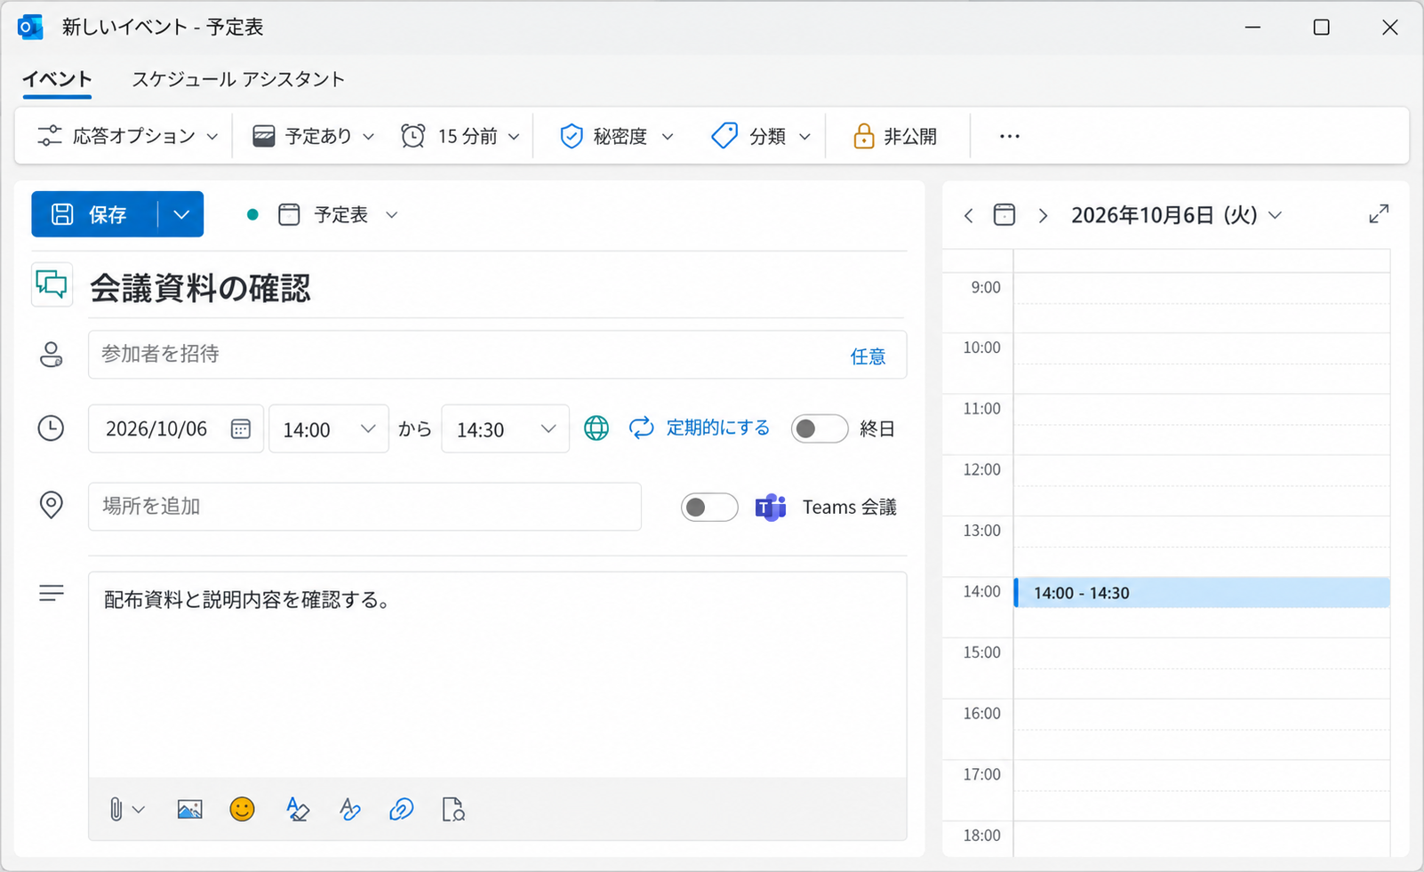The height and width of the screenshot is (872, 1424).
Task: Mark event as private with 非公開
Action: point(895,136)
